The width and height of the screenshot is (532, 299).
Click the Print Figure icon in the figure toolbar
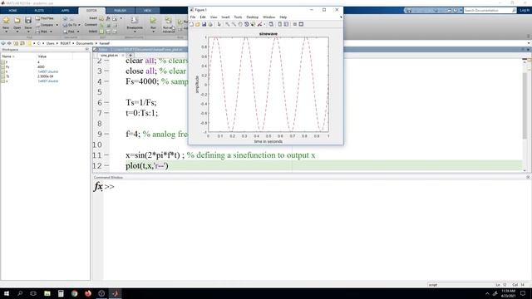point(210,24)
